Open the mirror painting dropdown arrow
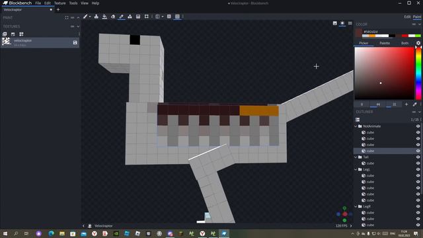Image resolution: width=423 pixels, height=238 pixels. tap(163, 17)
